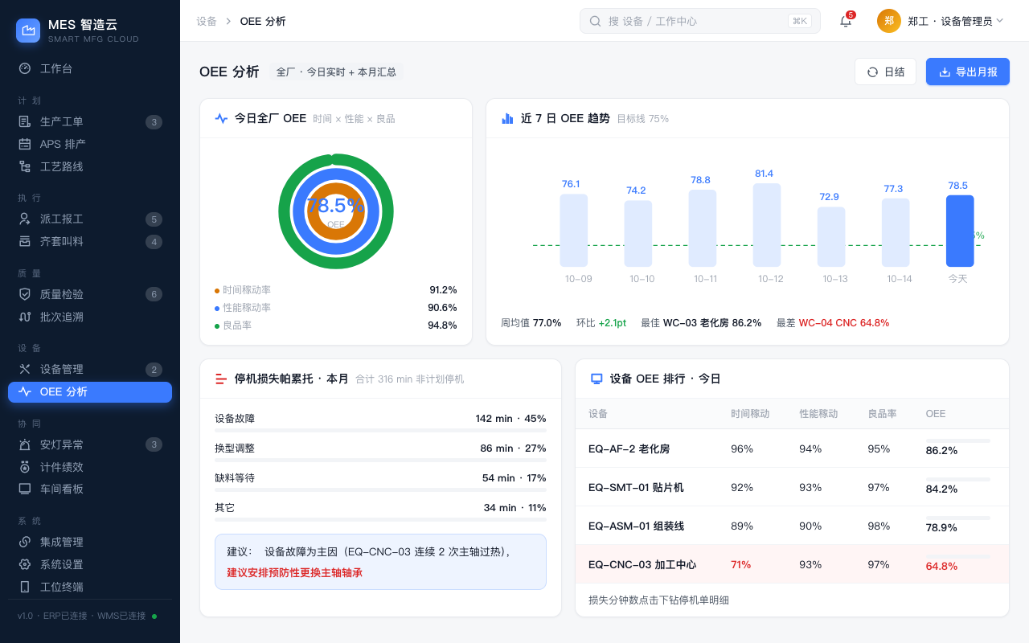Go to 设备管理 menu label
This screenshot has height=643, width=1029.
(62, 369)
